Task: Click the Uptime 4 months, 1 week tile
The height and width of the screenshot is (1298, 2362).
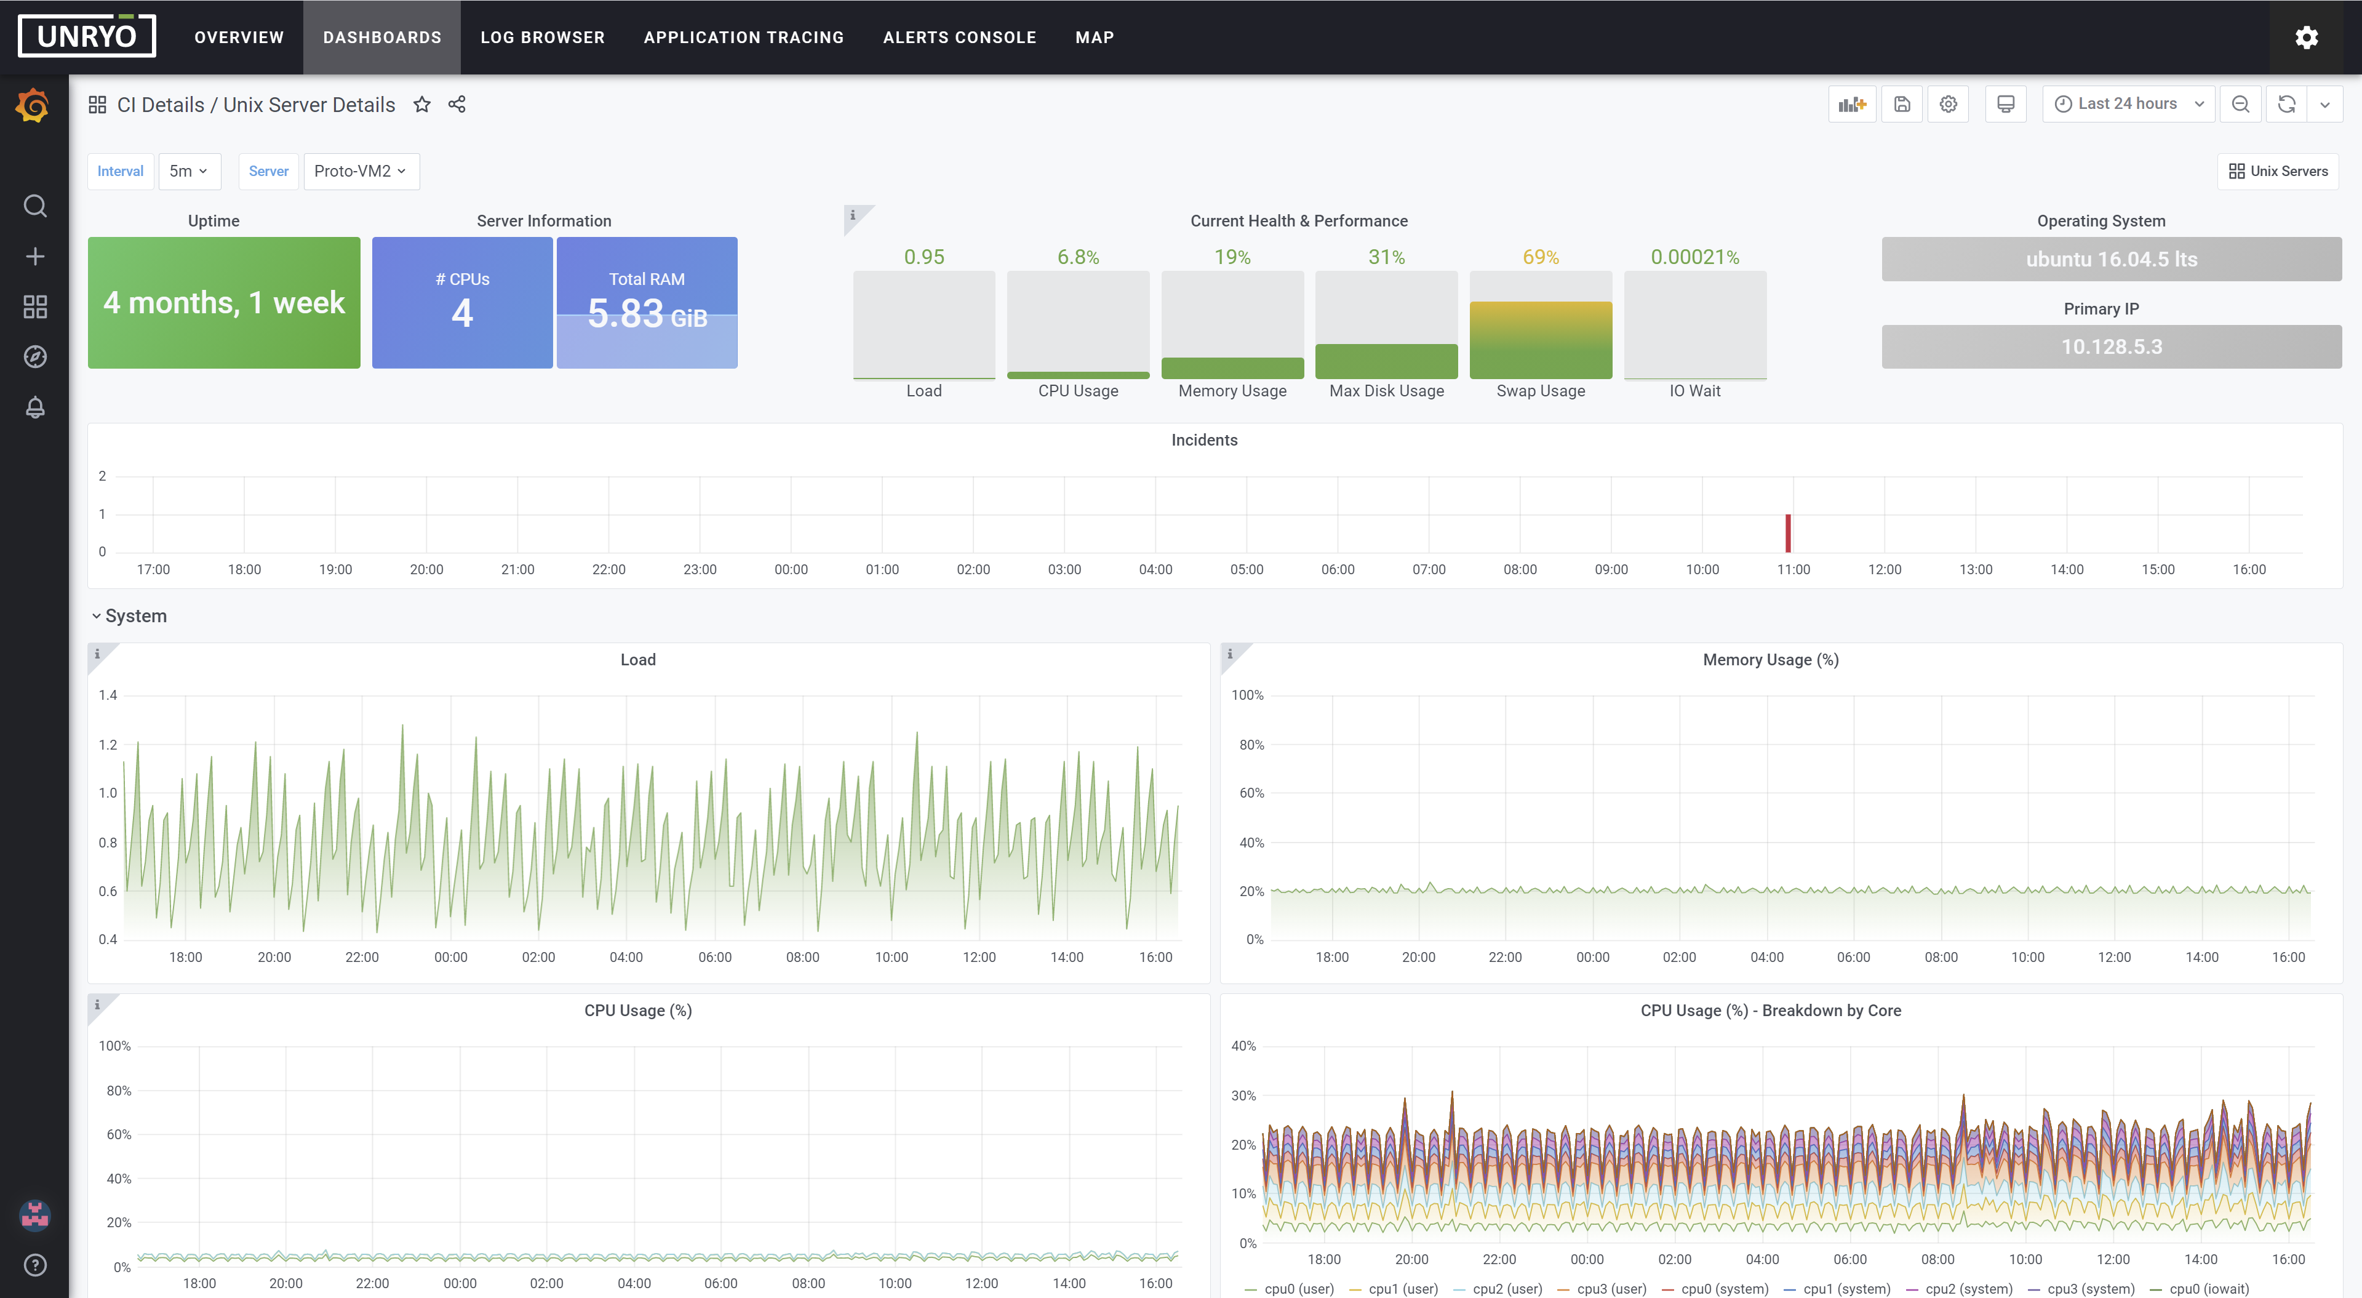Action: click(224, 303)
